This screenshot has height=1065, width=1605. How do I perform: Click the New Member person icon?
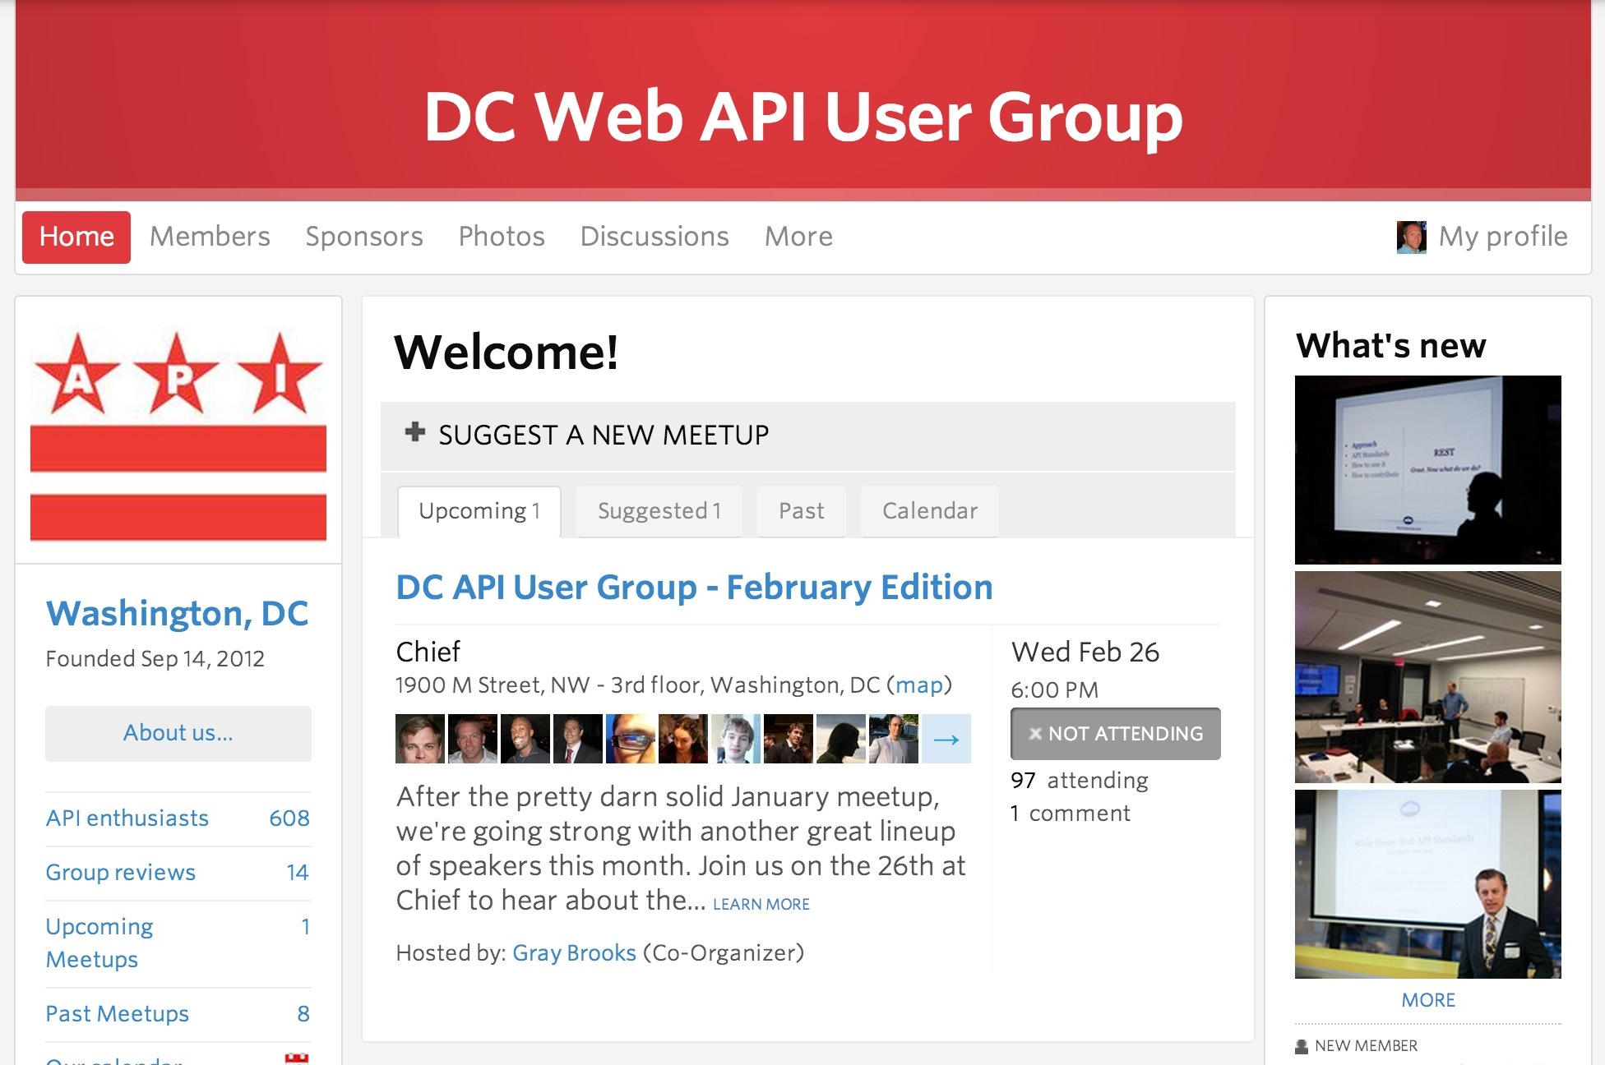(x=1302, y=1046)
